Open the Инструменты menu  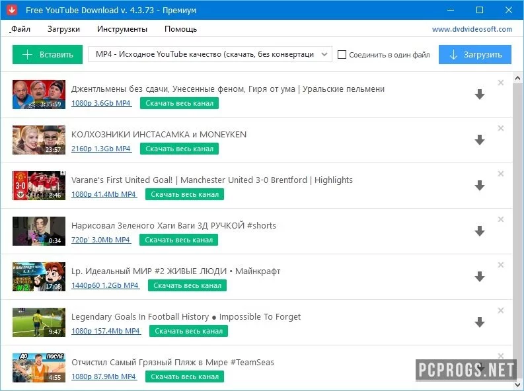(122, 29)
